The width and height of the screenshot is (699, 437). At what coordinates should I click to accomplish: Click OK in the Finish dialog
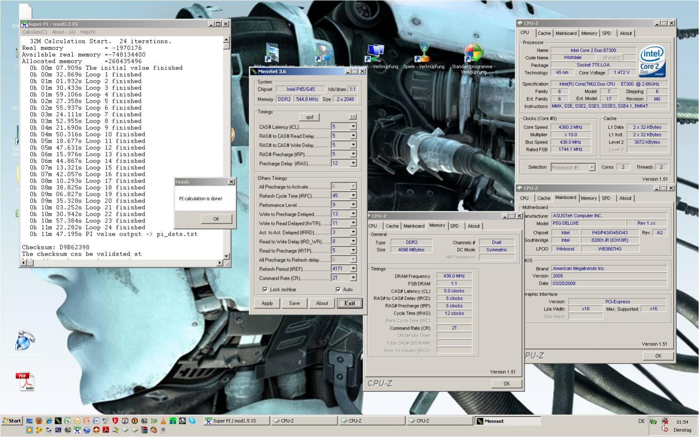pos(216,219)
